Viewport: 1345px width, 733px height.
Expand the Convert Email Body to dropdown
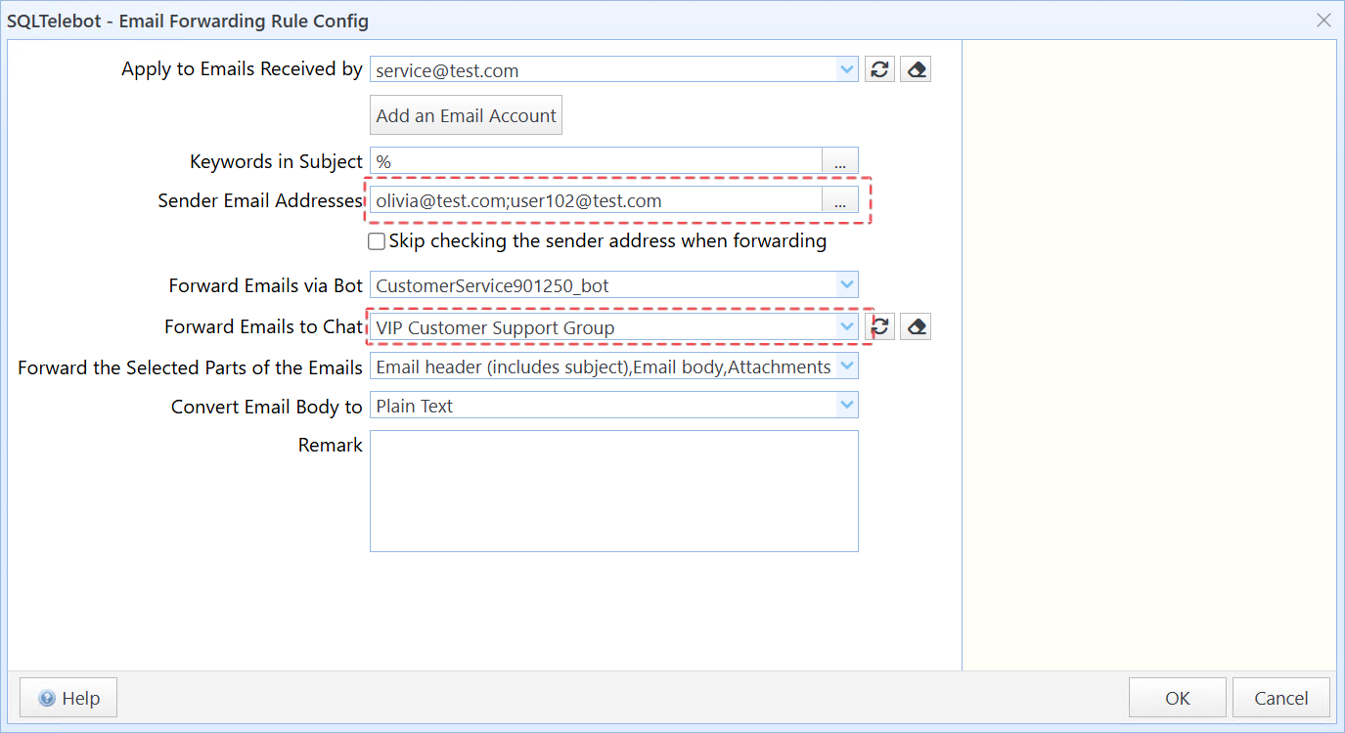847,406
